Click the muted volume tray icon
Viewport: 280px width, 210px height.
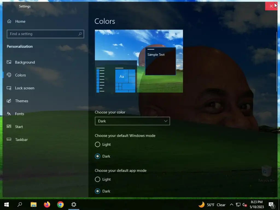tap(244, 205)
